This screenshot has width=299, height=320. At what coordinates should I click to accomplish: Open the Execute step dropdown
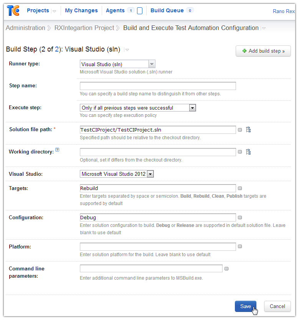(138, 108)
